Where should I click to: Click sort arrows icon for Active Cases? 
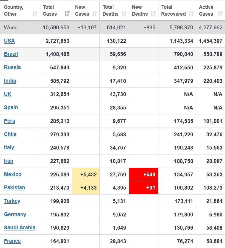pos(220,14)
